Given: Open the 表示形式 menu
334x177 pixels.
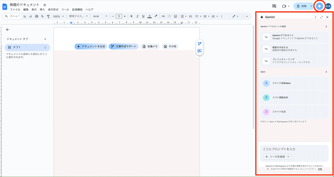Looking at the screenshot, I should click(53, 9).
